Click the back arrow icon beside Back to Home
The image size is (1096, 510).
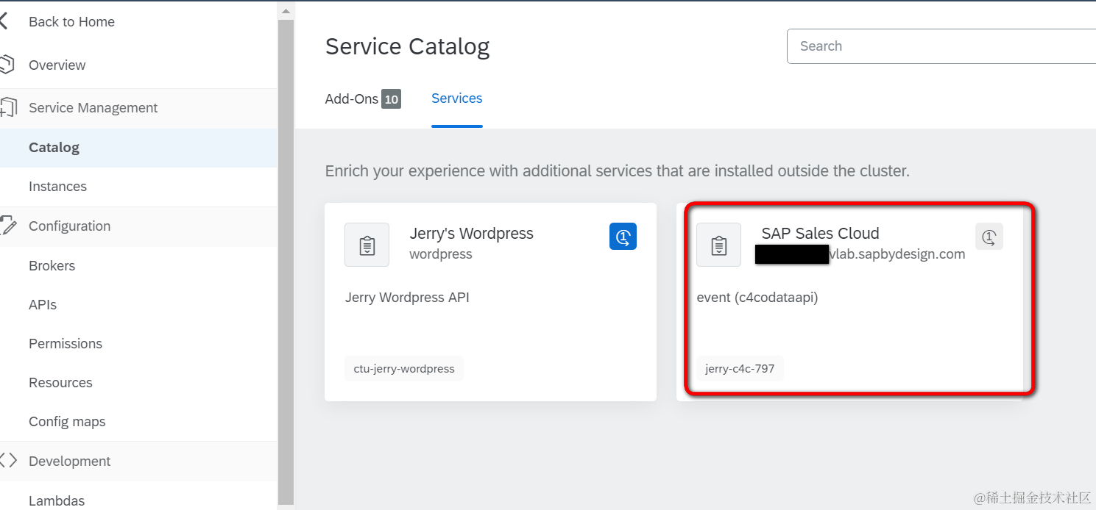coord(4,22)
